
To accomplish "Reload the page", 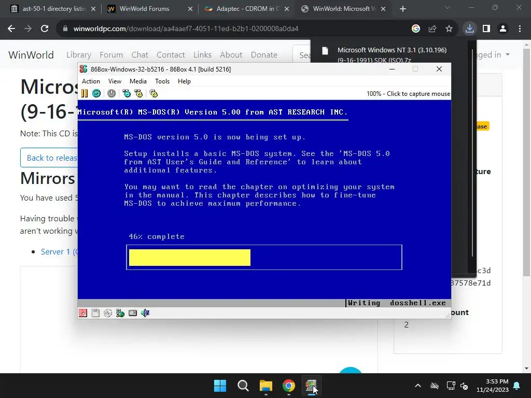I will coord(45,29).
